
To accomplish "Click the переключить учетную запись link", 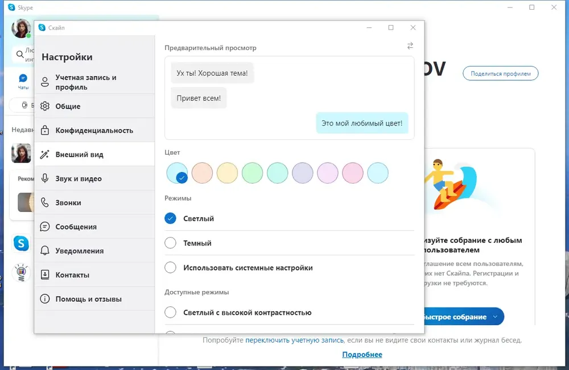I will click(294, 340).
